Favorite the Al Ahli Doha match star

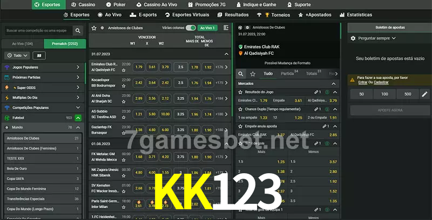tap(124, 102)
